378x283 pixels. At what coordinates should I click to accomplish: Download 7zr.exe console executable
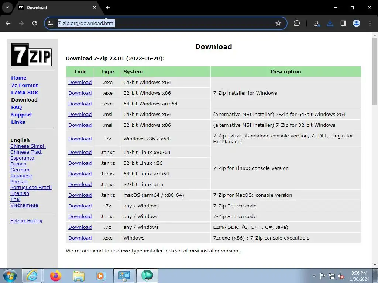click(80, 238)
